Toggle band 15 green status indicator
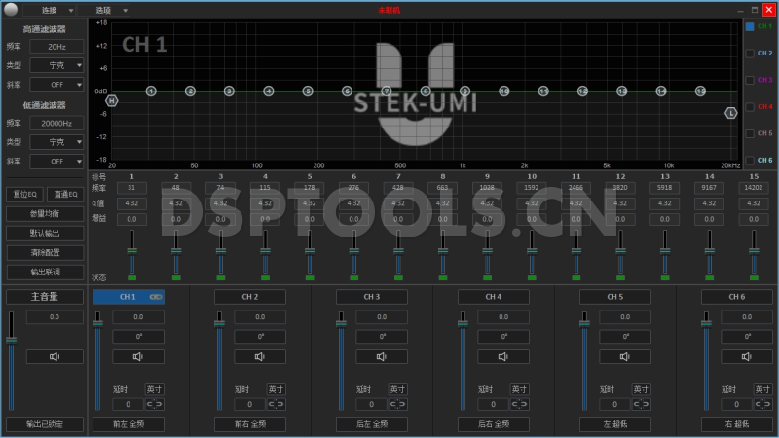779x438 pixels. pyautogui.click(x=754, y=278)
